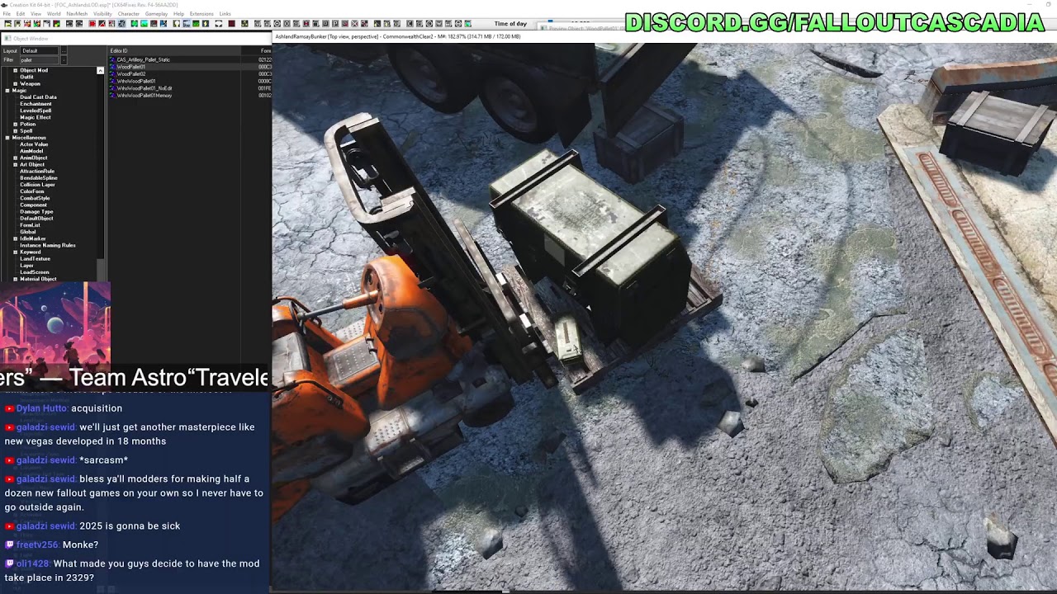Collapse the Miscellaneous tree node

click(7, 138)
